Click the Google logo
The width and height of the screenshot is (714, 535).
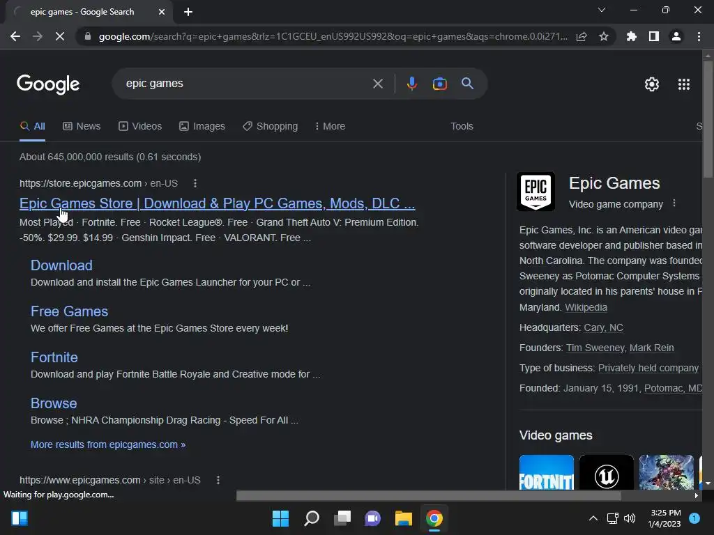pyautogui.click(x=48, y=84)
